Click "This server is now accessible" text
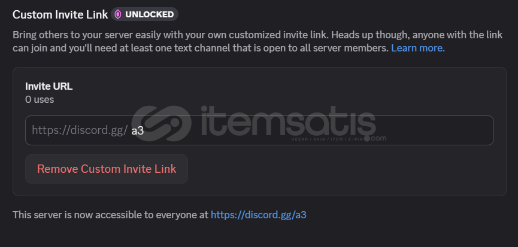This screenshot has height=247, width=518. (110, 214)
